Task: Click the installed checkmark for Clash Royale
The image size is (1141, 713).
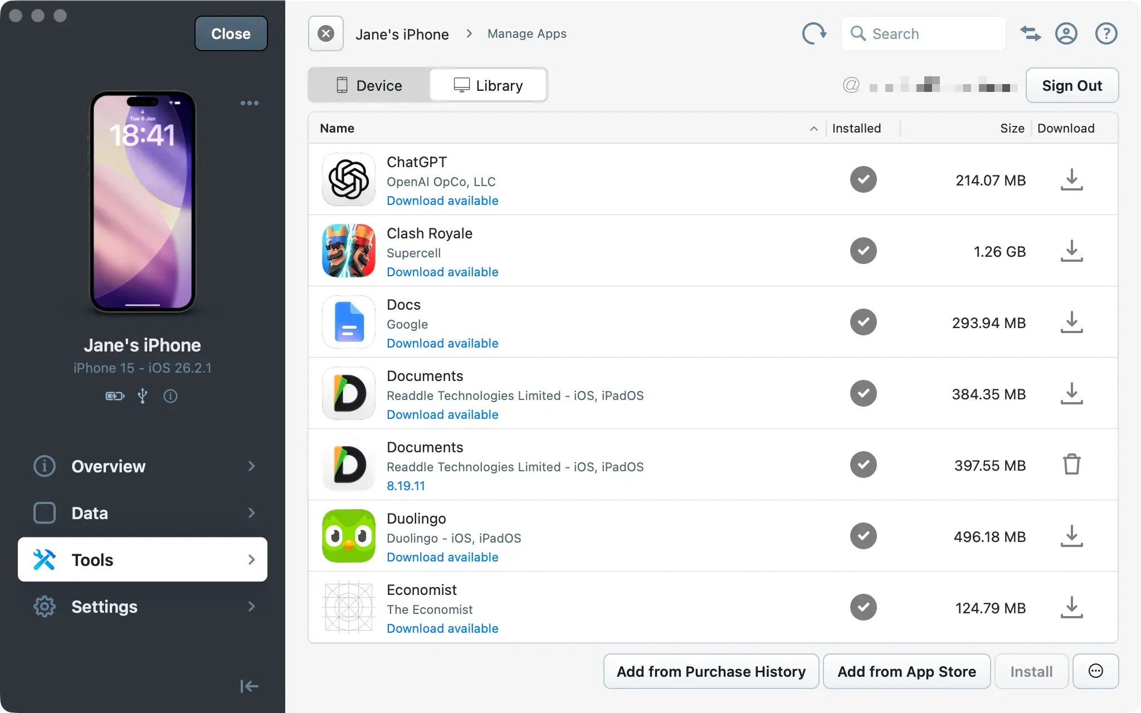Action: (x=863, y=251)
